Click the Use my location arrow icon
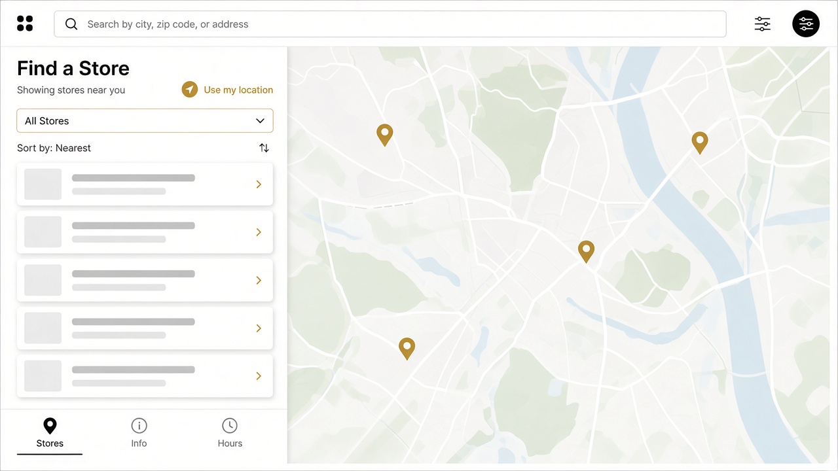The image size is (838, 471). click(x=190, y=90)
